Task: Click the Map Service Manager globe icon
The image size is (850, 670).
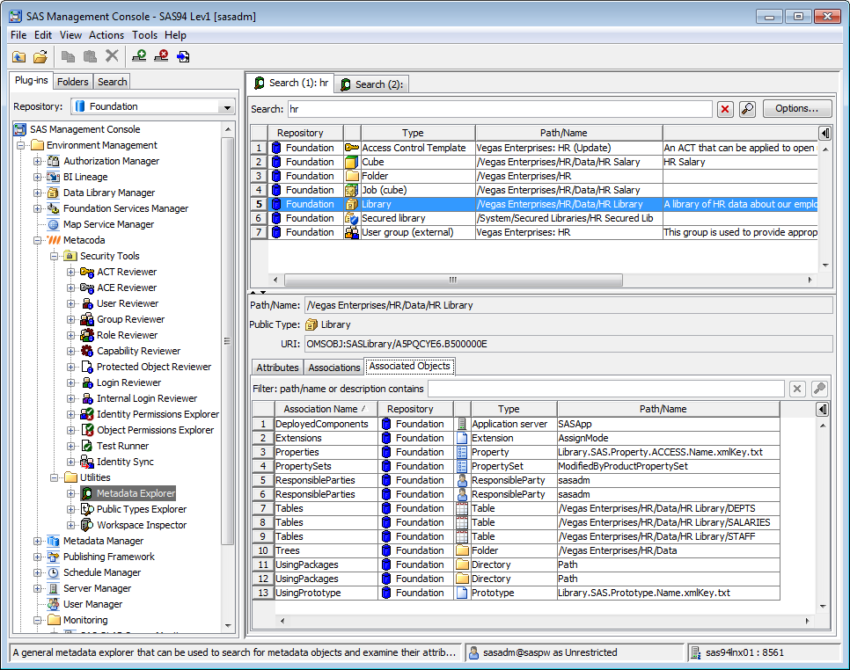Action: [53, 224]
